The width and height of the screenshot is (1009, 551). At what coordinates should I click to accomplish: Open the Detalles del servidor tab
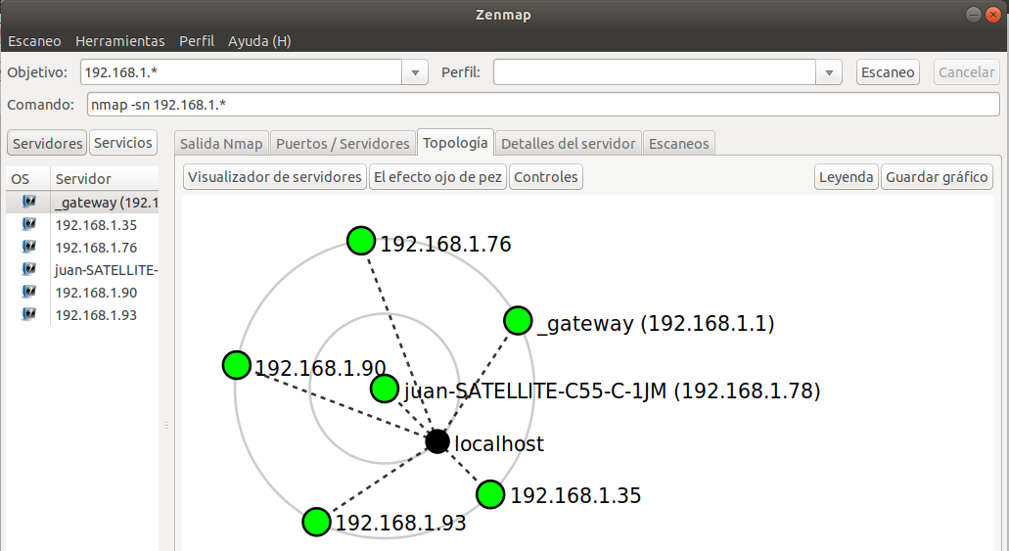[568, 143]
